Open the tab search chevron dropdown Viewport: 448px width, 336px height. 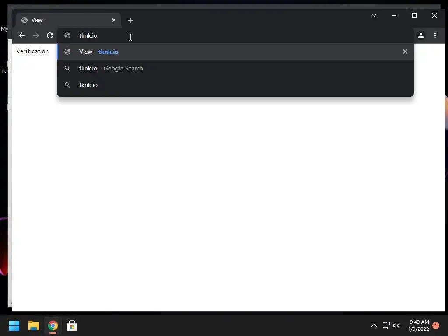(374, 15)
